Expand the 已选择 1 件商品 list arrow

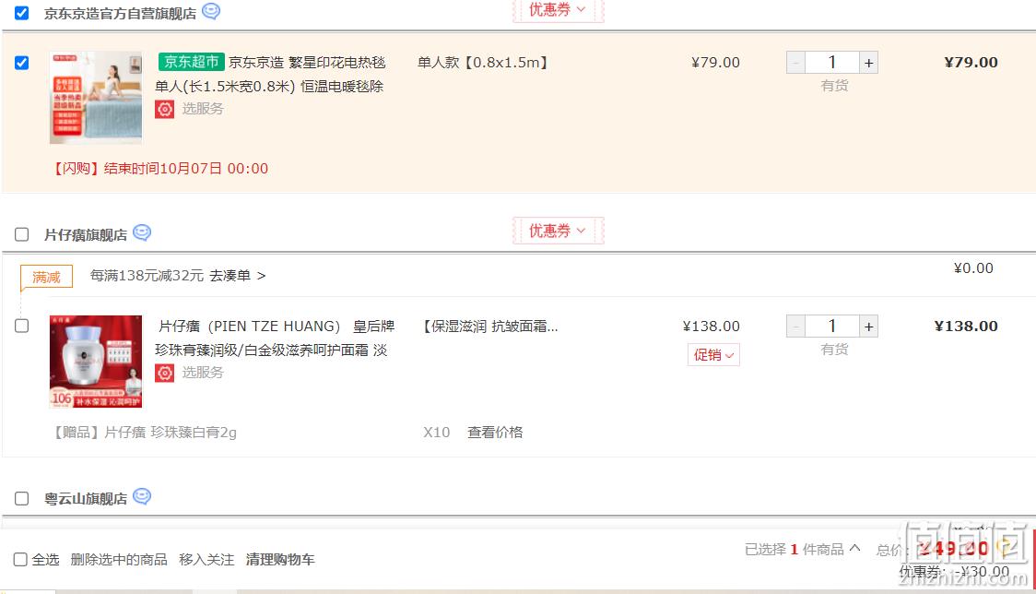point(855,549)
